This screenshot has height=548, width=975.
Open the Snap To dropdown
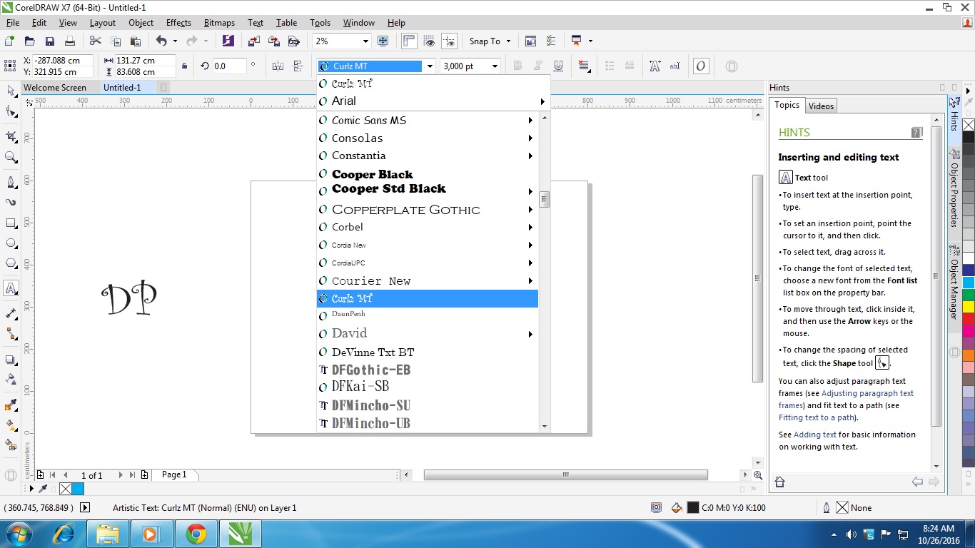coord(490,41)
